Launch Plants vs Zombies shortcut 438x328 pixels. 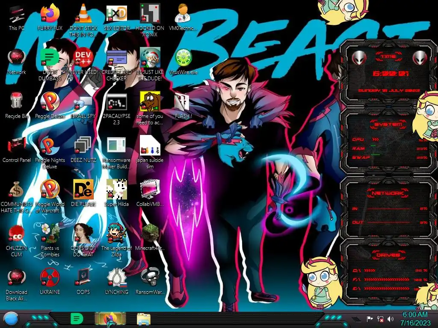(50, 233)
